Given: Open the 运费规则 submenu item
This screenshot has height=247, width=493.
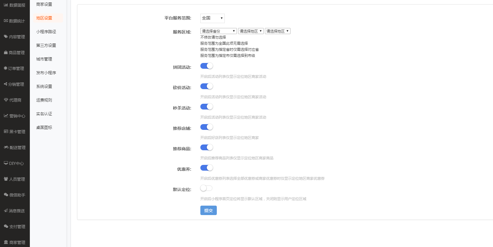Looking at the screenshot, I should pyautogui.click(x=44, y=100).
